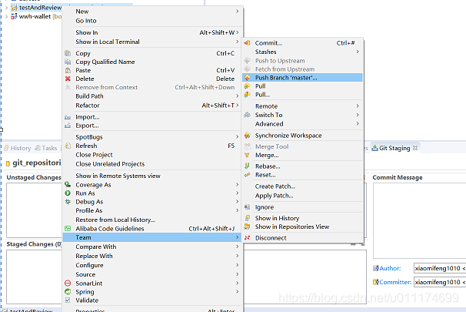Open the Build Path submenu

click(153, 96)
